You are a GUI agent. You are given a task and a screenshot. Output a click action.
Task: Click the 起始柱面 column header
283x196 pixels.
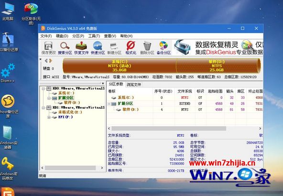pos(215,91)
